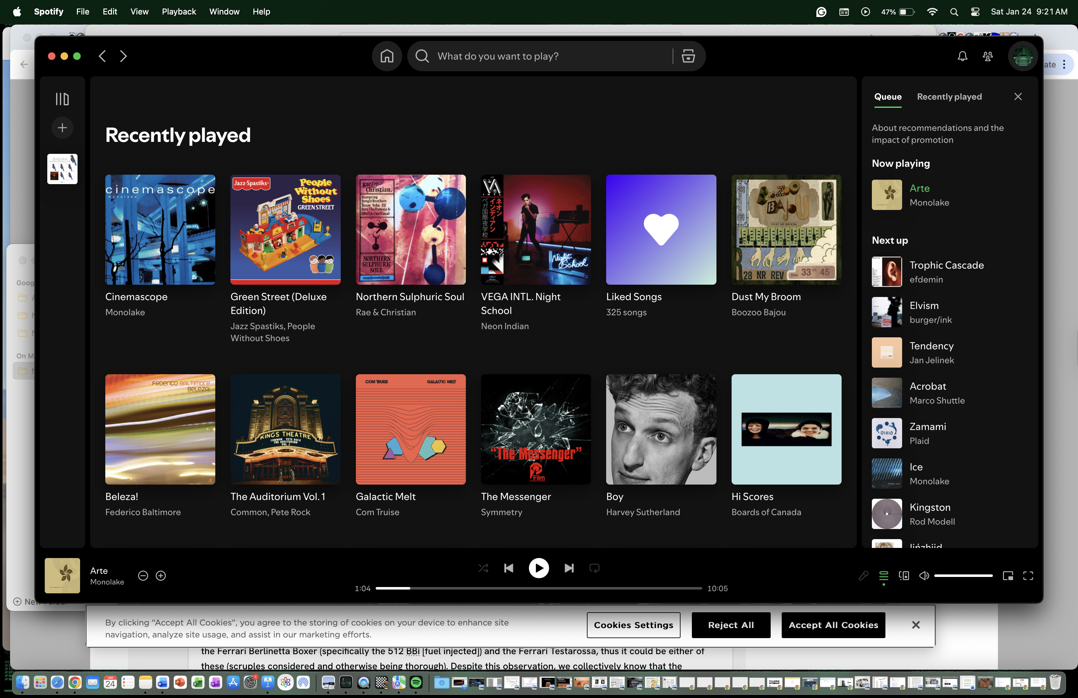Select Elvism by burger/ink in queue
The image size is (1078, 698).
click(x=950, y=311)
